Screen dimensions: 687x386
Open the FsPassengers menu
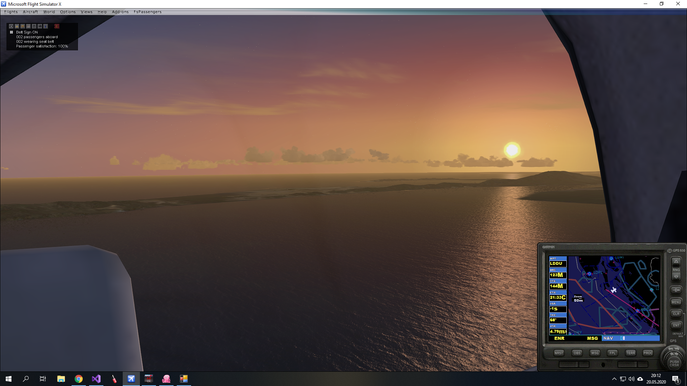pyautogui.click(x=147, y=12)
